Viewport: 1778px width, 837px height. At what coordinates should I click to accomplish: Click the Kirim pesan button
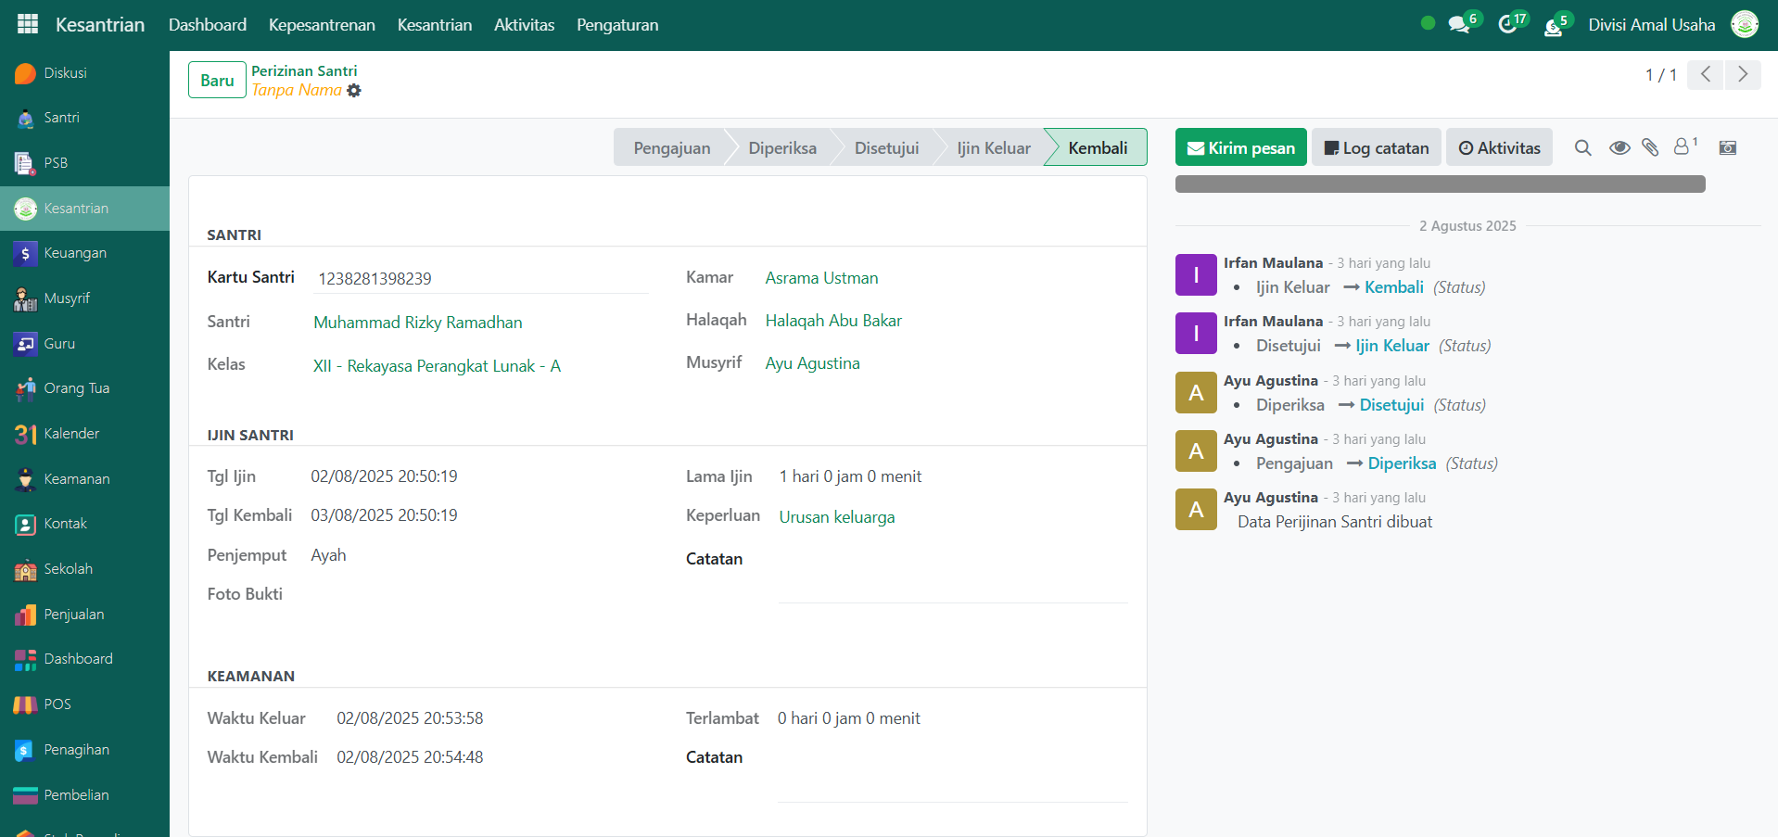(x=1240, y=148)
